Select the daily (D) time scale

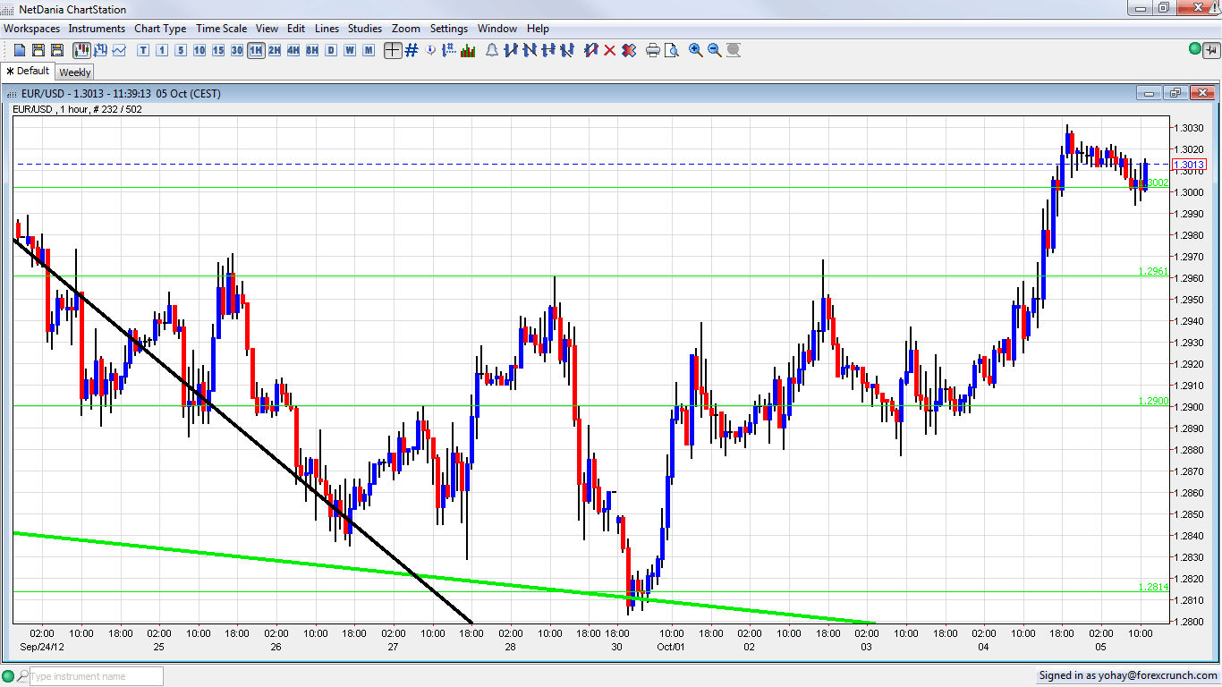(331, 50)
